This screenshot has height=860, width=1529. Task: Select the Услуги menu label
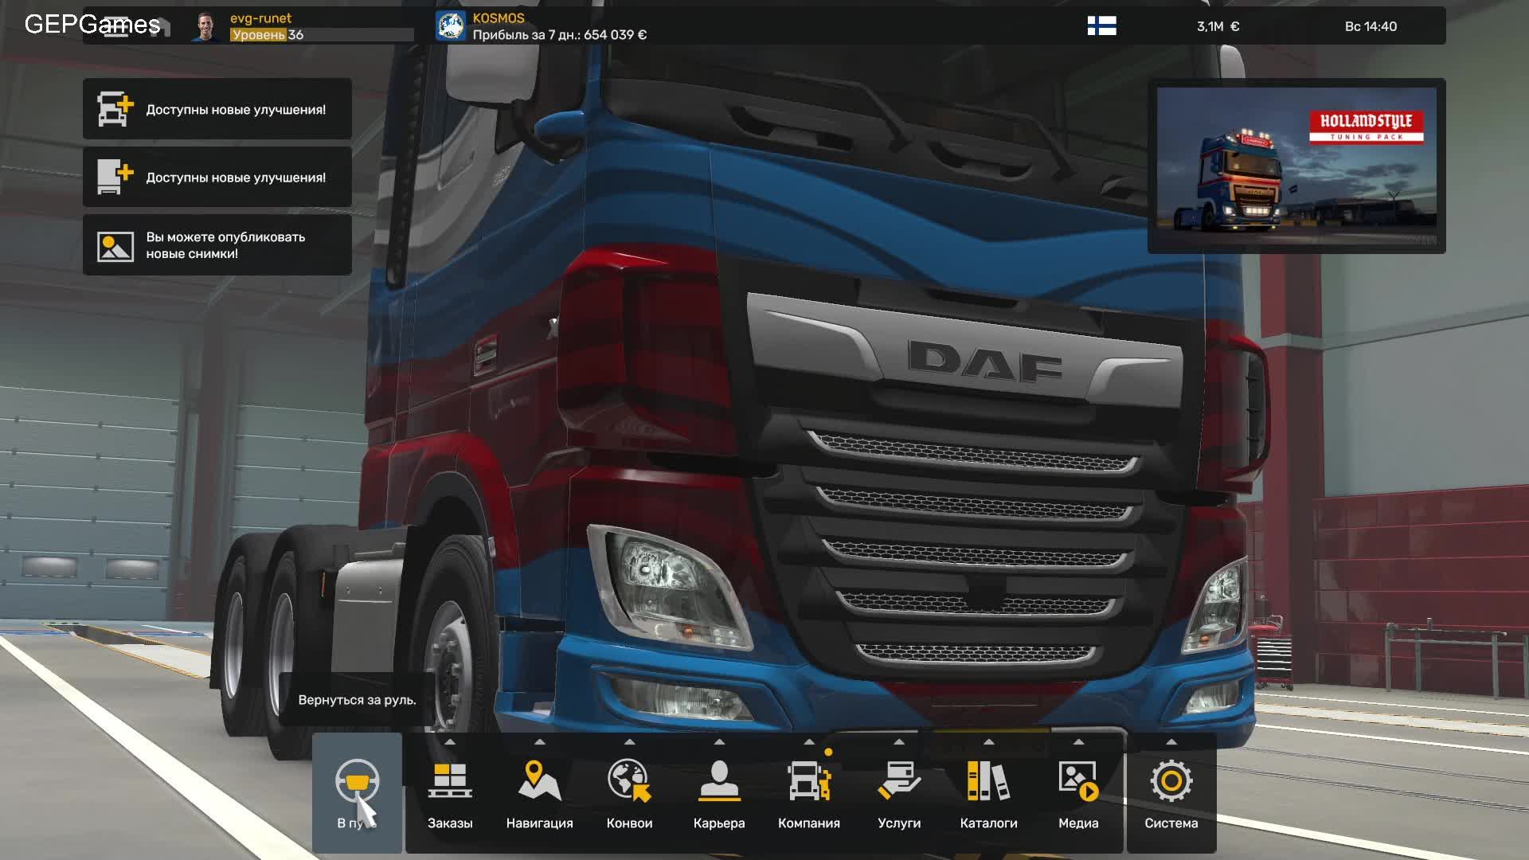899,823
